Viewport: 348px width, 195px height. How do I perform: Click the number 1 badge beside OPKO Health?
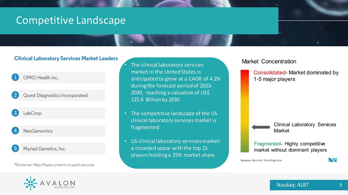[x=16, y=78]
